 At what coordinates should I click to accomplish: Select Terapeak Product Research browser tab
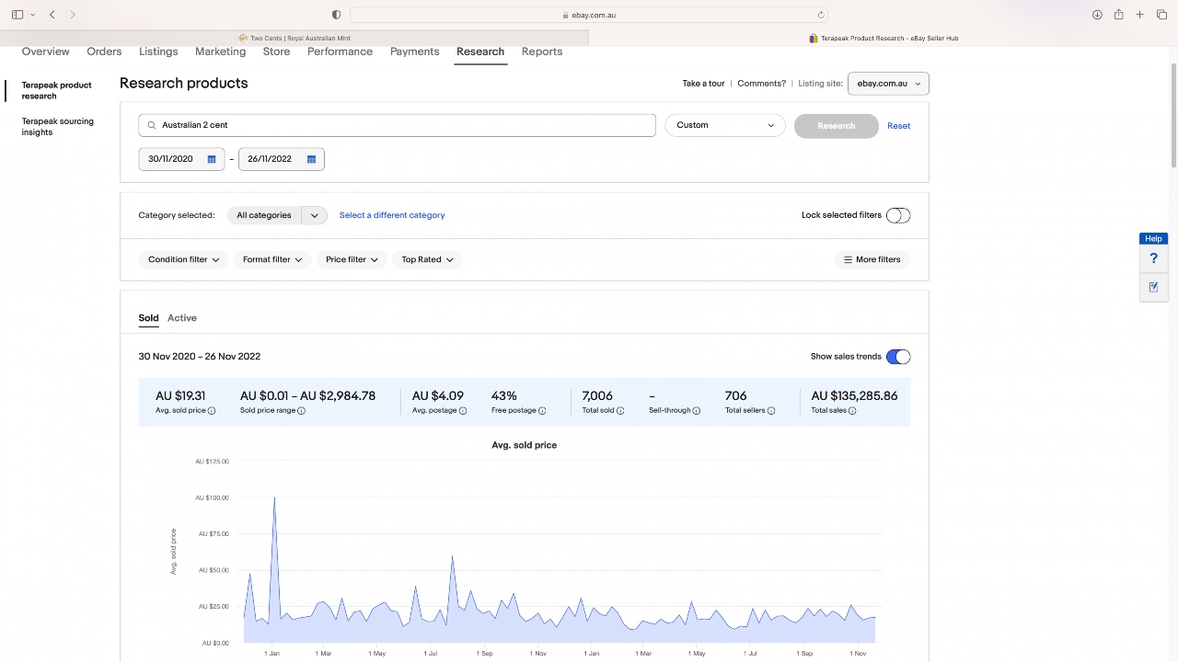tap(883, 39)
